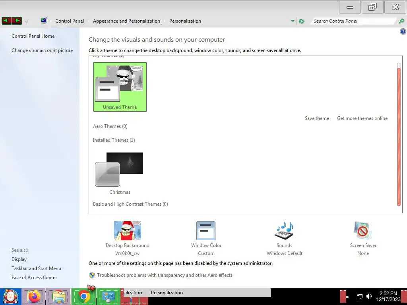Click the Windows Default sounds label
The image size is (407, 305).
pos(285,253)
